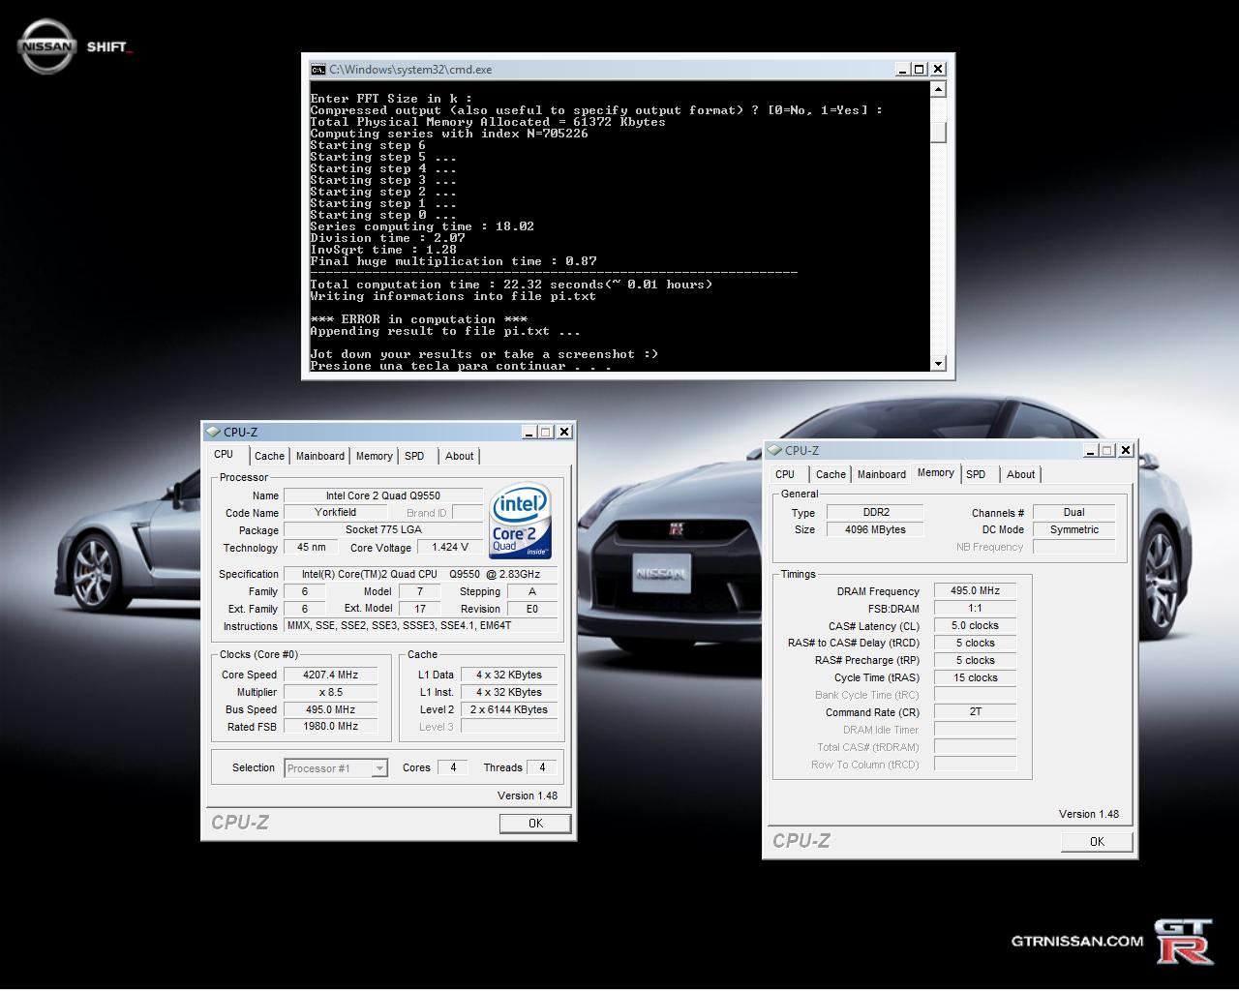Minimize the cmd.exe window
1239x991 pixels.
tap(903, 69)
